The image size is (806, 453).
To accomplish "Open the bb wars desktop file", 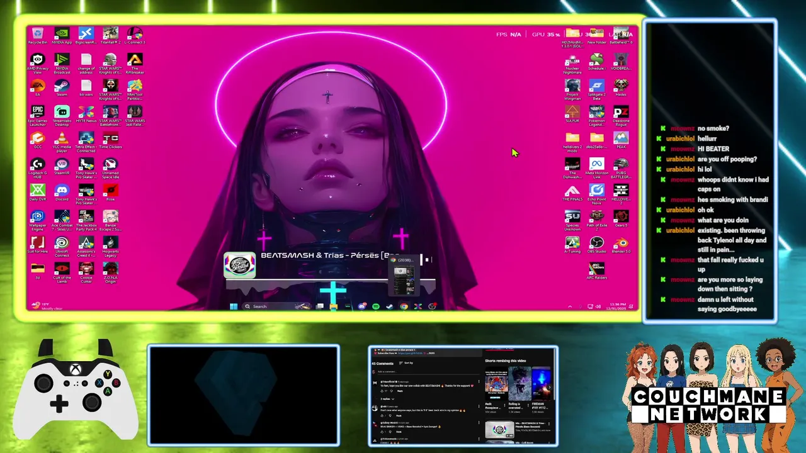I will [x=86, y=87].
